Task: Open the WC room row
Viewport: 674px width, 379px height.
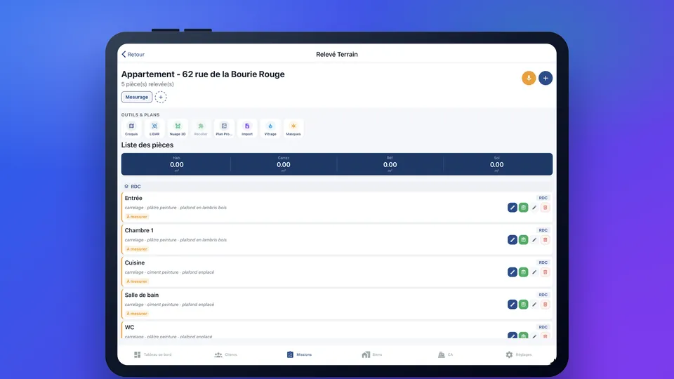Action: (x=337, y=331)
